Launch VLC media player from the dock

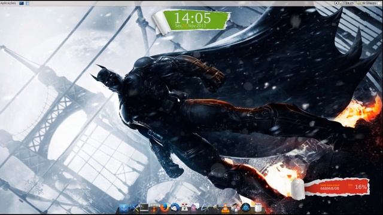(x=225, y=208)
